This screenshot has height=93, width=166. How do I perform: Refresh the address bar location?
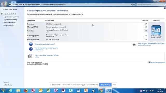point(134,5)
